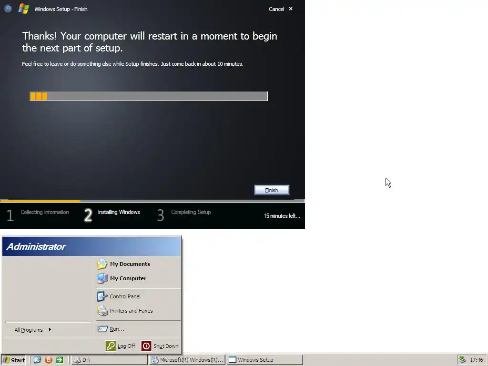Click the 17:46 clock in system tray
488x366 pixels.
click(477, 360)
